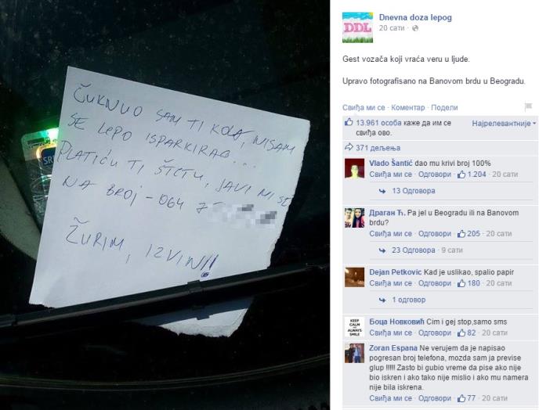Click the globe privacy icon next to 20 сати

(415, 28)
